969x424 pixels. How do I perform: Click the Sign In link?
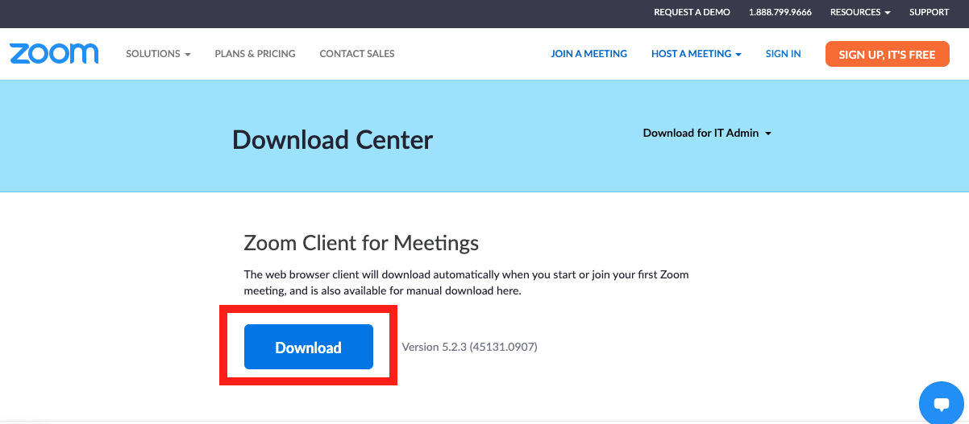pos(783,54)
